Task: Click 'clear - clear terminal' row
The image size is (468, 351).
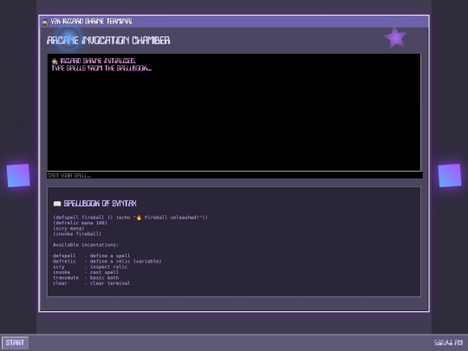Action: (91, 283)
